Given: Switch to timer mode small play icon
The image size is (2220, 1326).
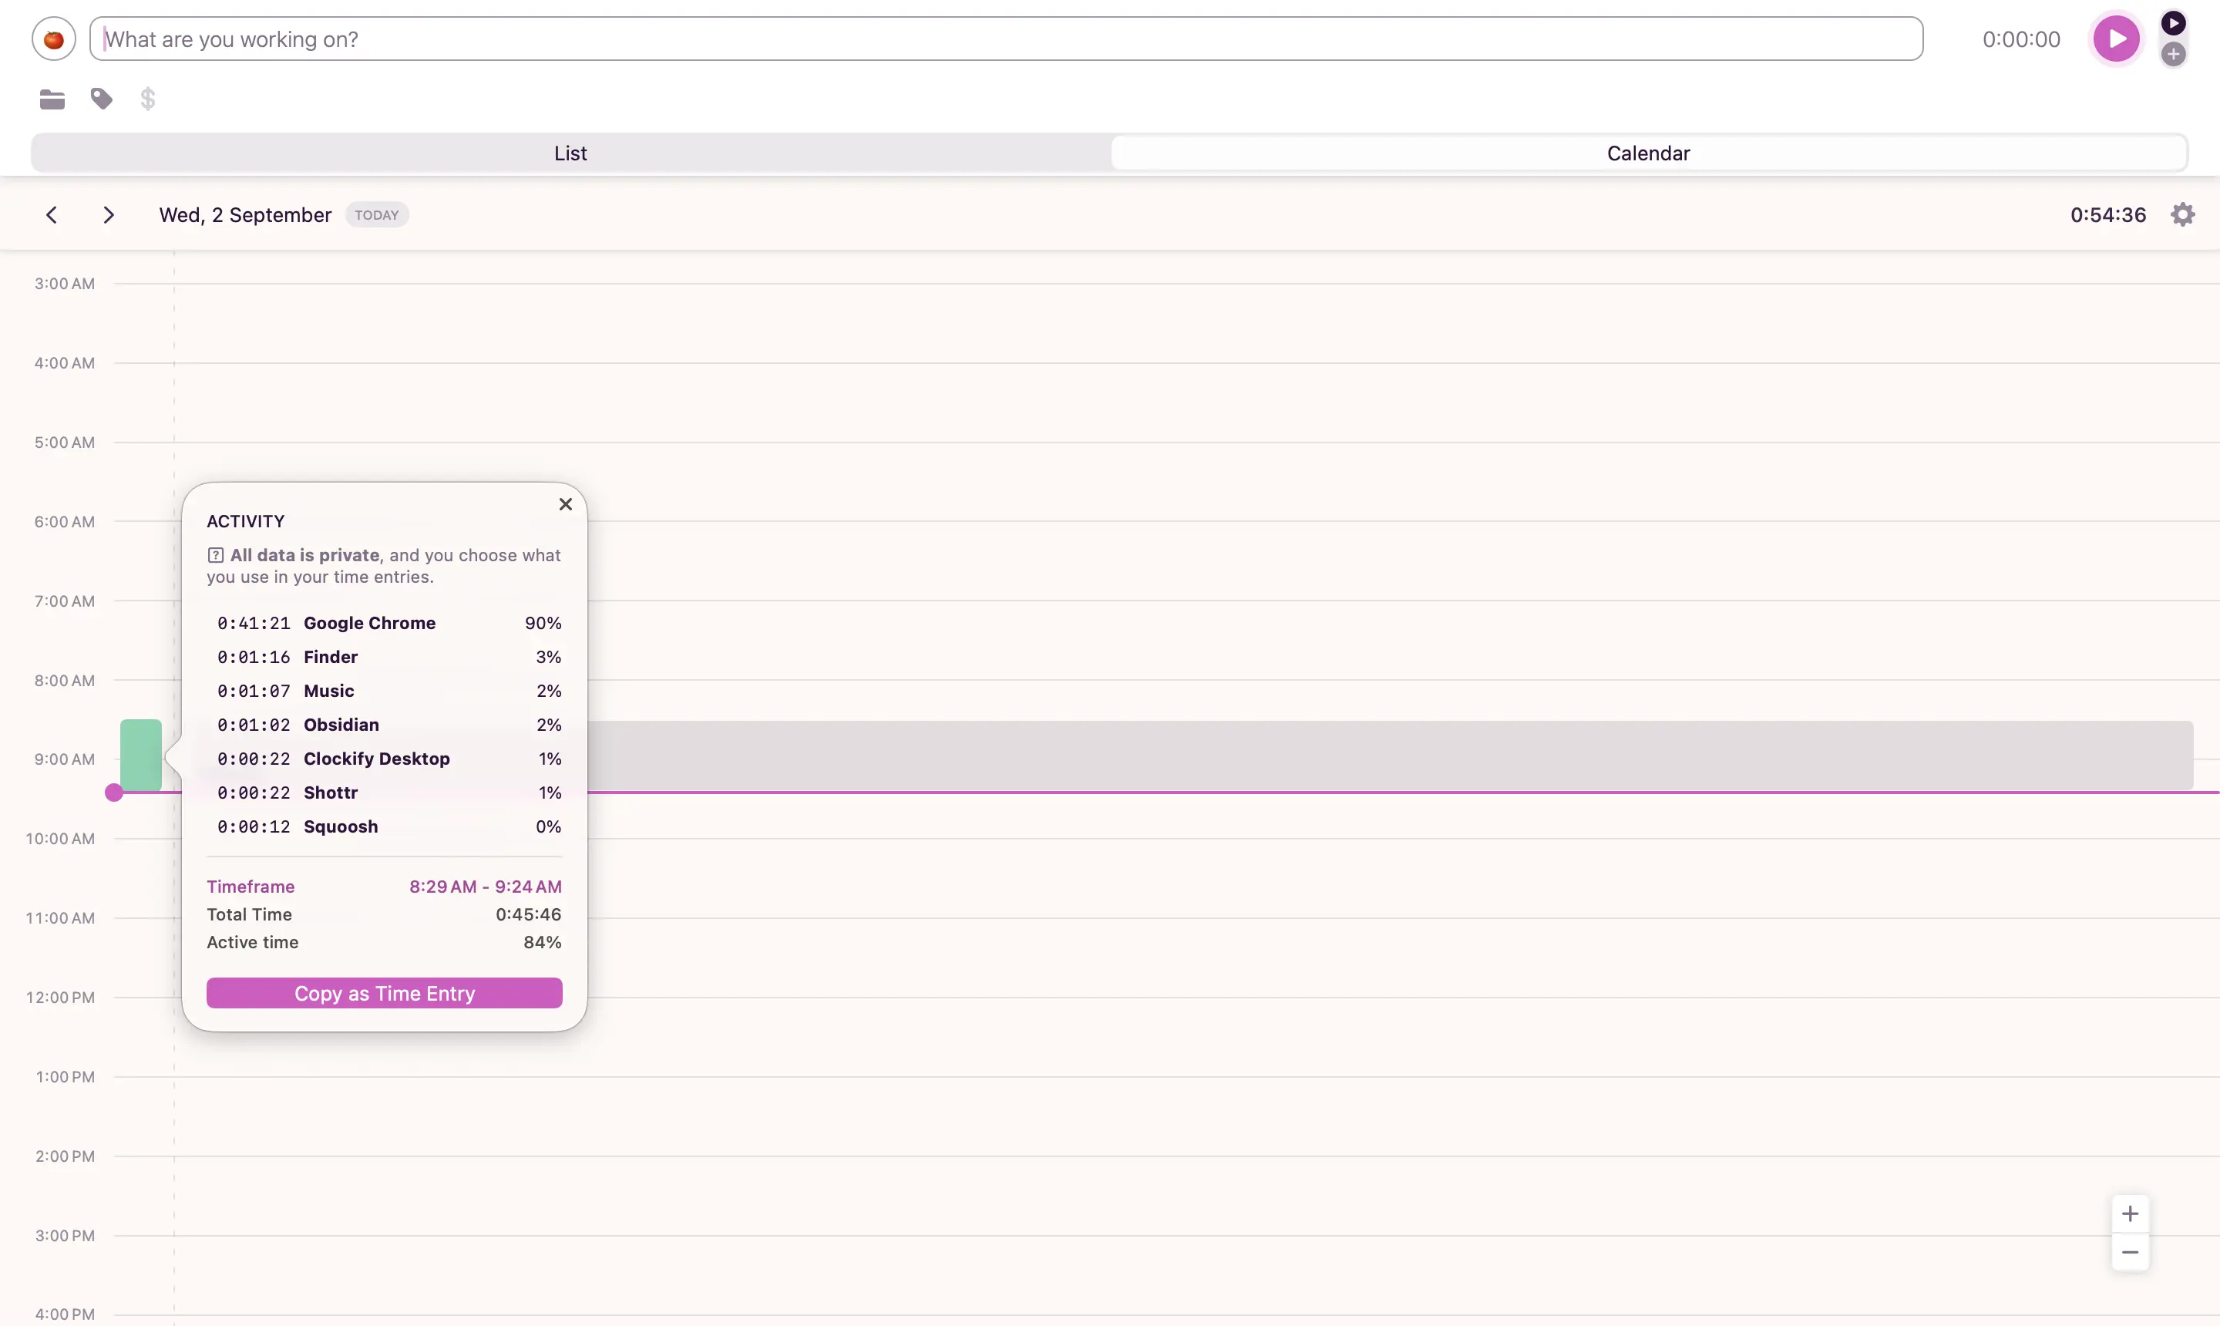Looking at the screenshot, I should pos(2173,22).
